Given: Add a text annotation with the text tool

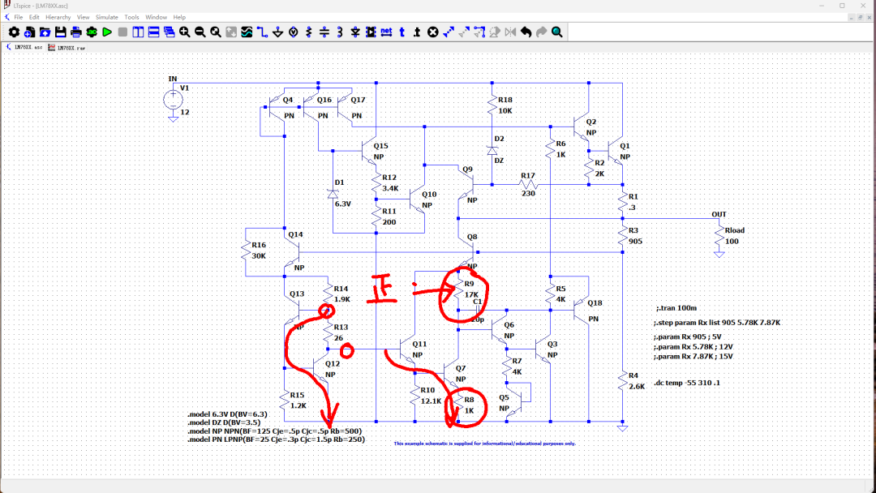Looking at the screenshot, I should pos(401,32).
